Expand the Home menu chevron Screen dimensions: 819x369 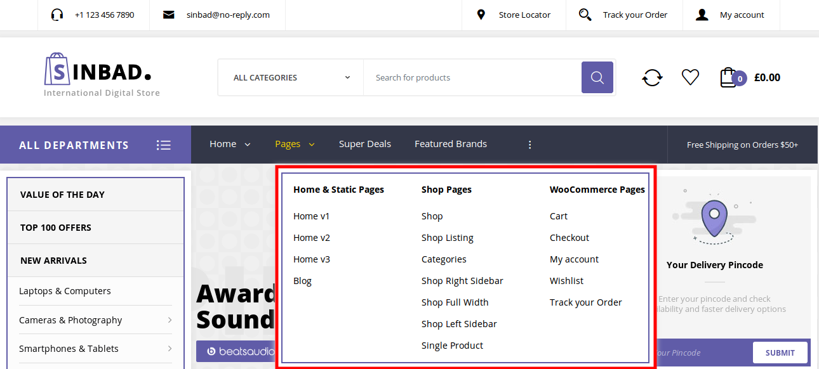[x=248, y=145]
